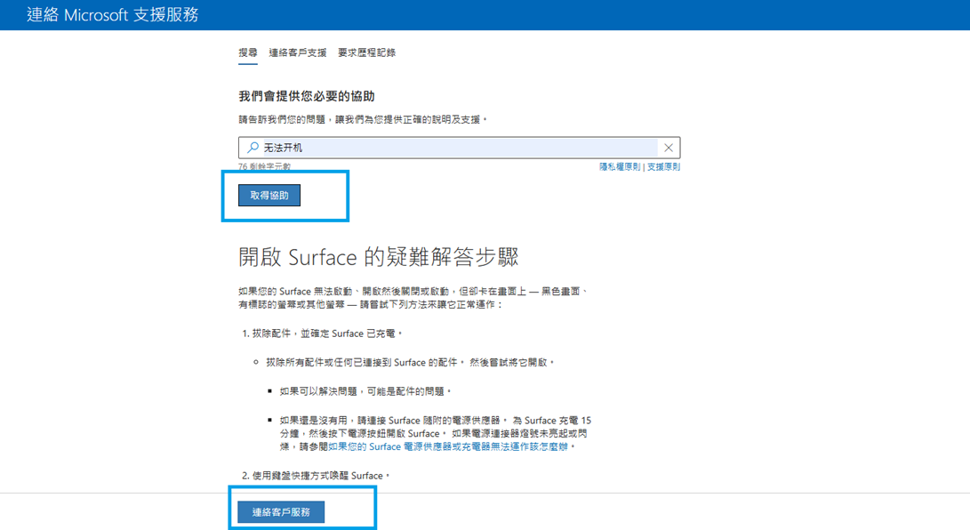Switch to the 連絡客戶支援 tab
This screenshot has height=530, width=970.
298,52
